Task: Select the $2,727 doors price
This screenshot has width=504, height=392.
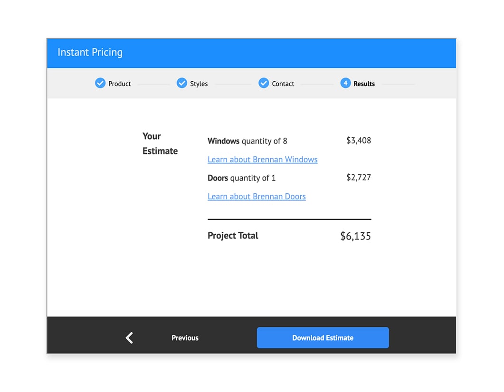Action: click(358, 178)
